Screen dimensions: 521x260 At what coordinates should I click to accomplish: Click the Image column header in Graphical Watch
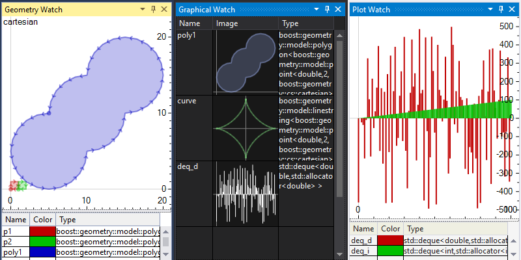pos(246,23)
